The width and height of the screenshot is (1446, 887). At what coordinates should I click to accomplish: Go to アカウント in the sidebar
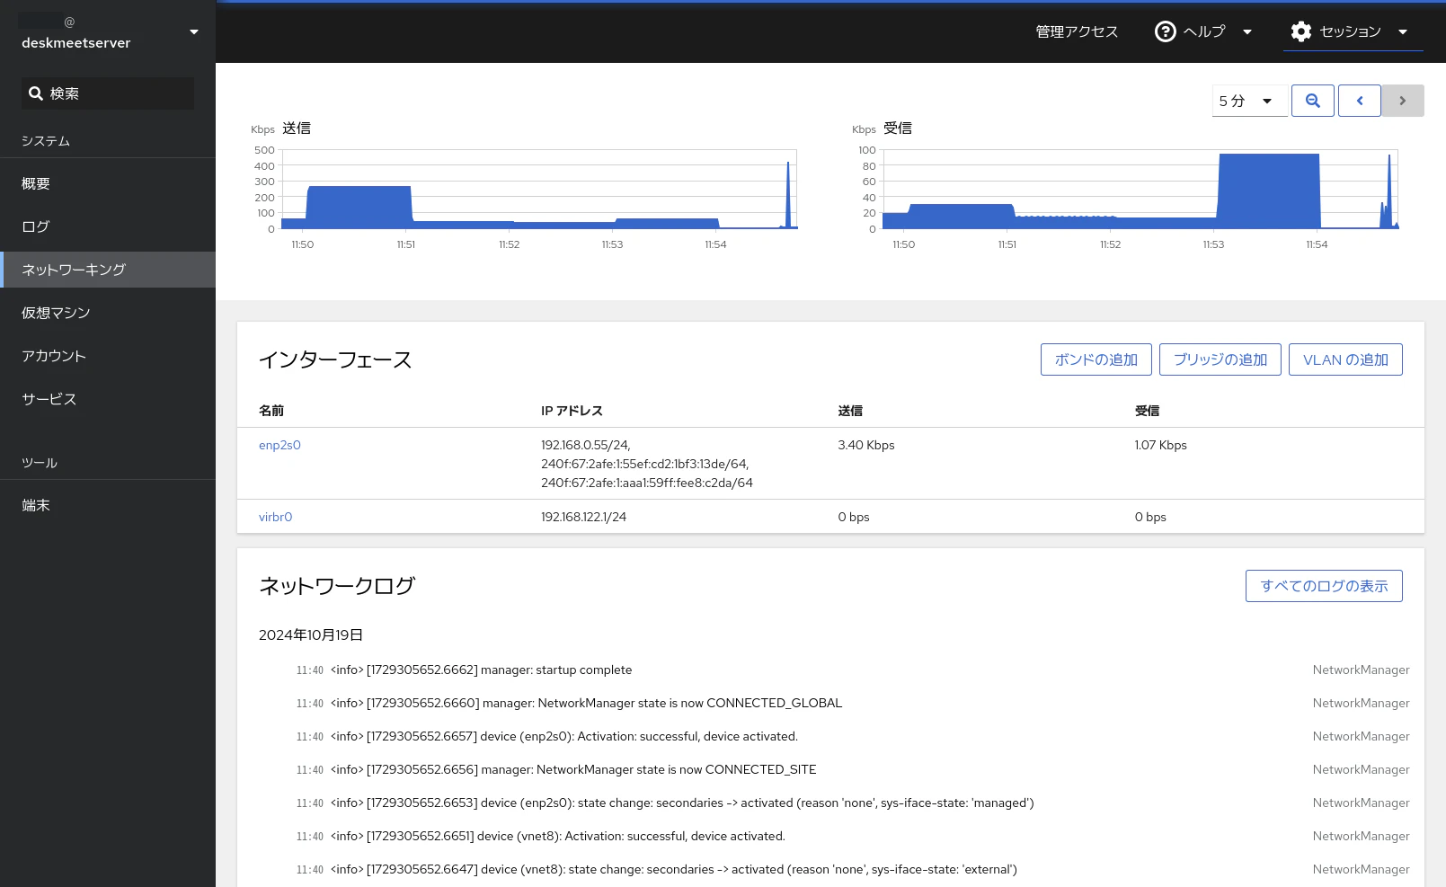(x=108, y=356)
